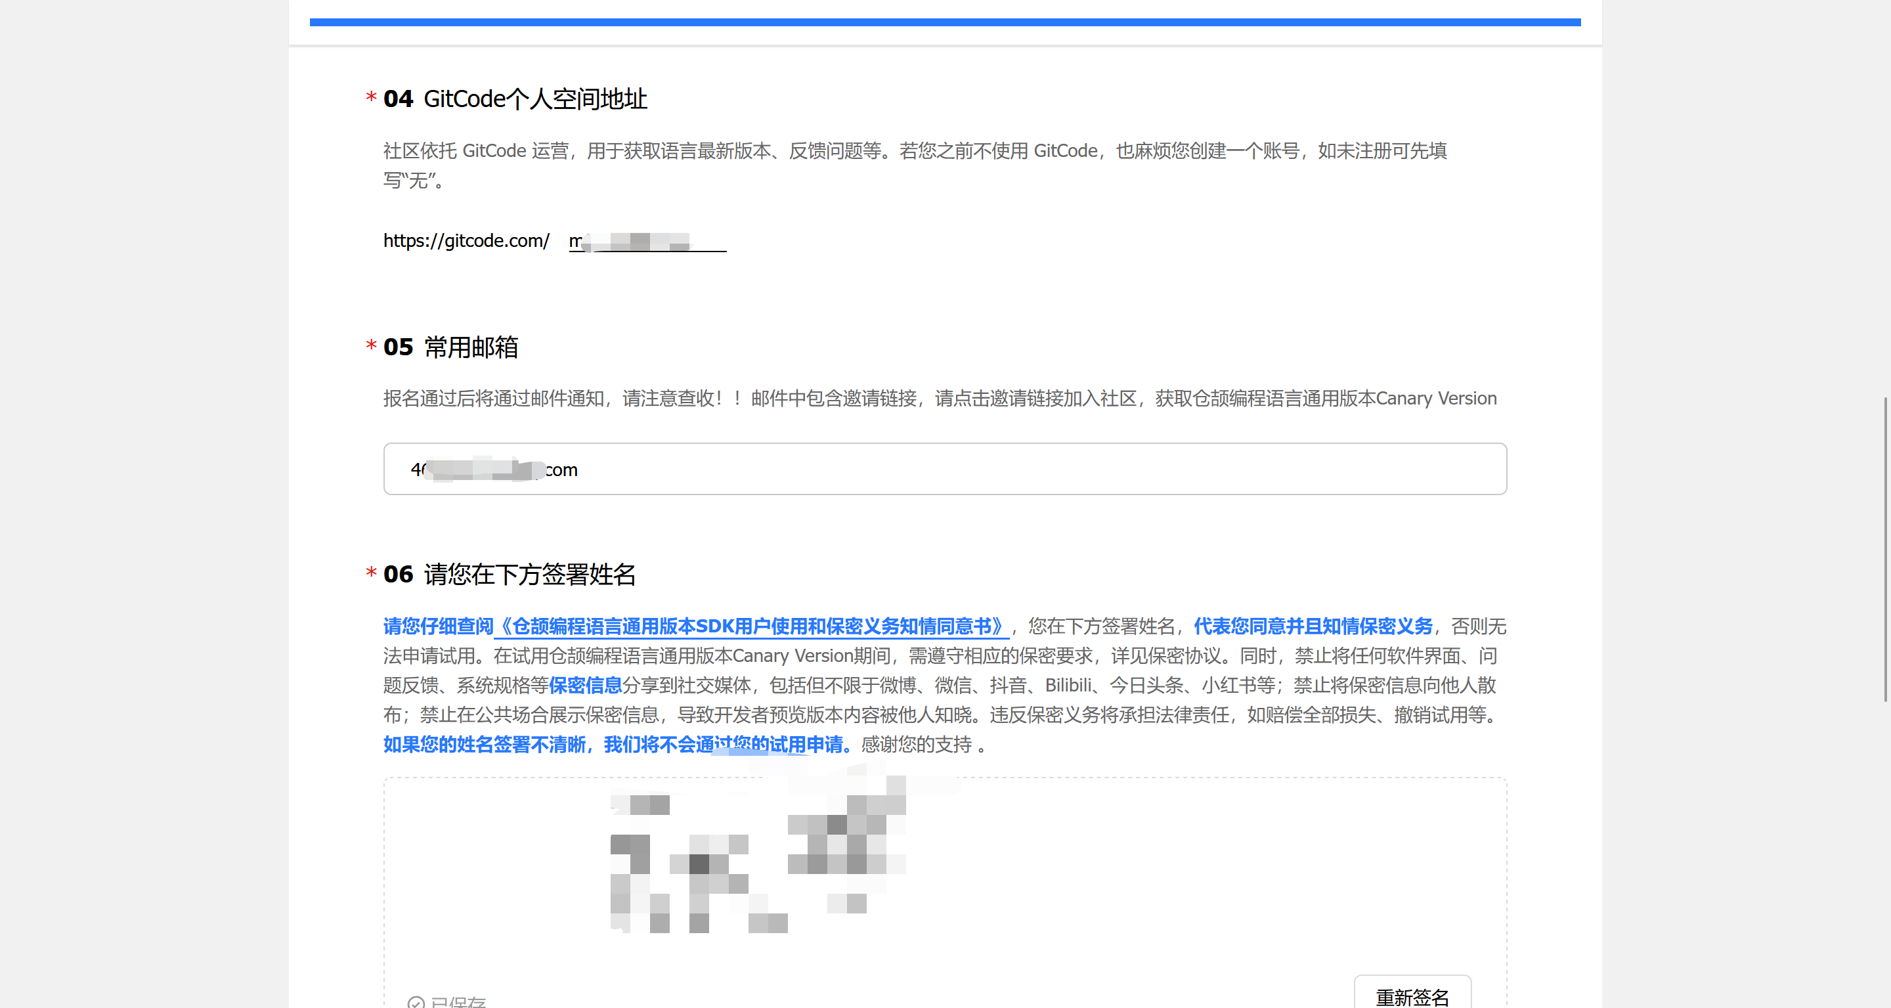This screenshot has height=1008, width=1891.
Task: Click the blue 保密信息 highlighted text
Action: (x=585, y=686)
